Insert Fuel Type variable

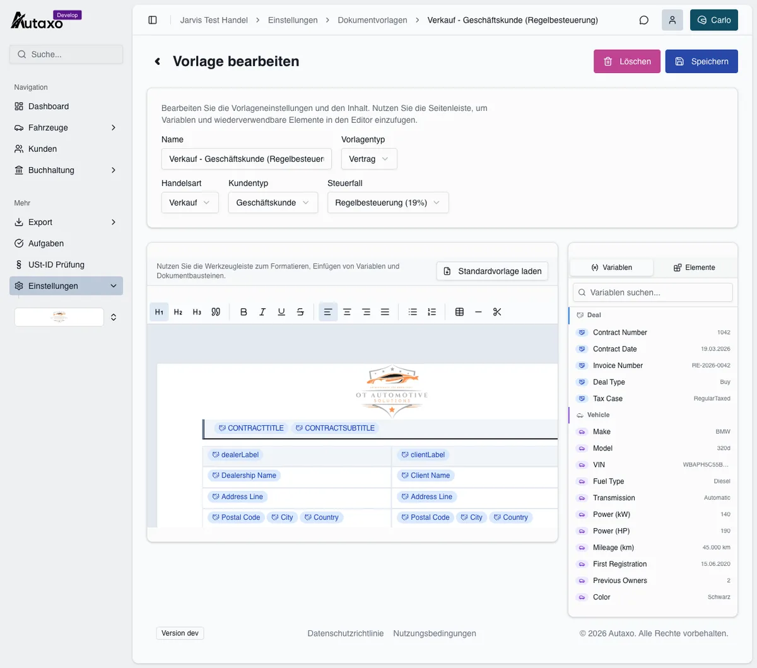(653, 481)
